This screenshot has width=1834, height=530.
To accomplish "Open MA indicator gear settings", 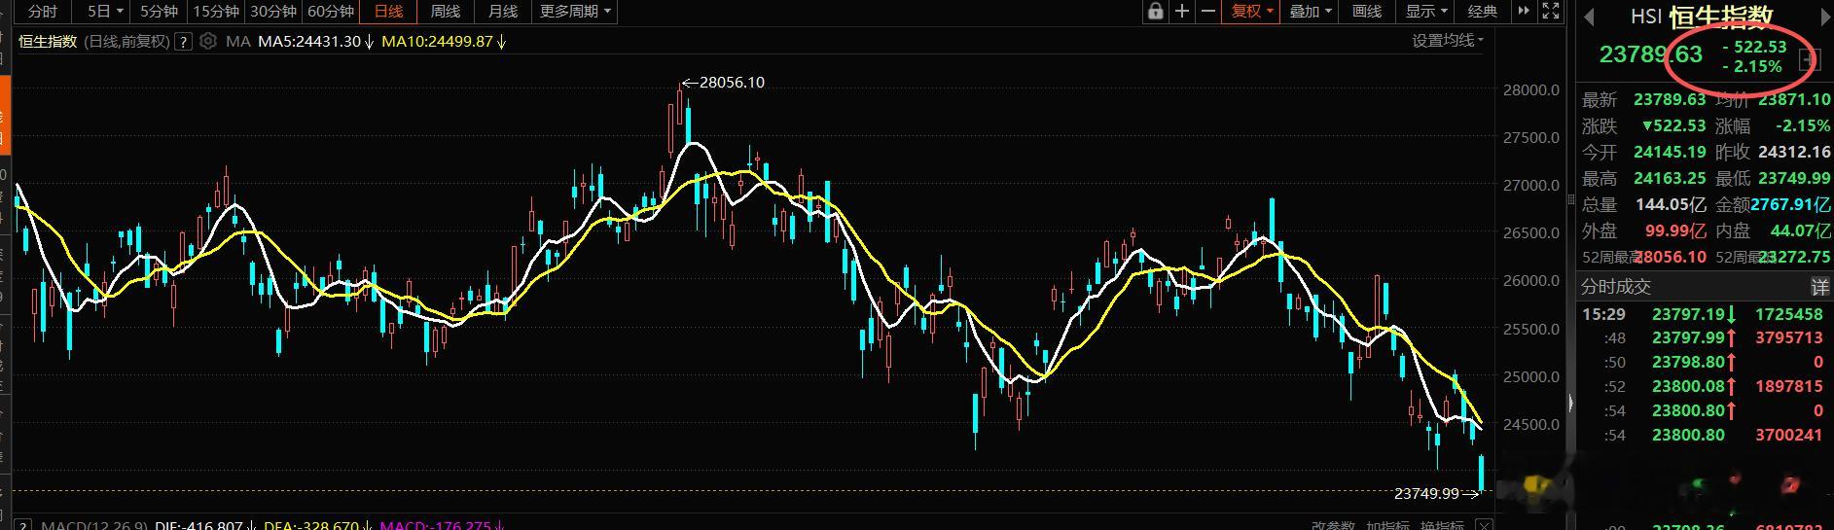I will click(207, 42).
